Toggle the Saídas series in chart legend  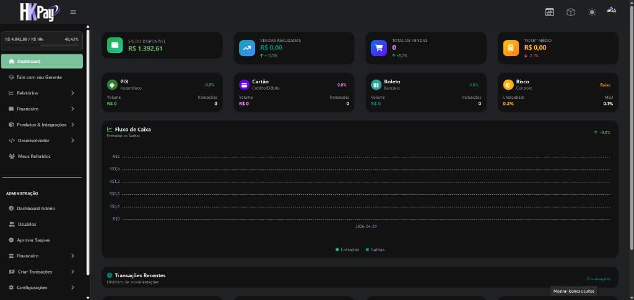(375, 249)
